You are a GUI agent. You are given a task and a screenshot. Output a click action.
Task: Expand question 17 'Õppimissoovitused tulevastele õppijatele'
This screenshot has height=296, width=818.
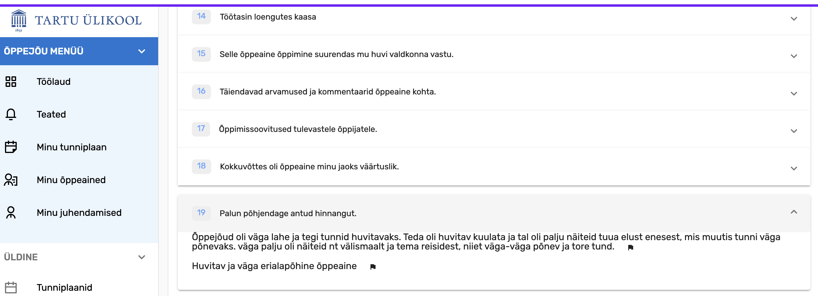point(794,131)
